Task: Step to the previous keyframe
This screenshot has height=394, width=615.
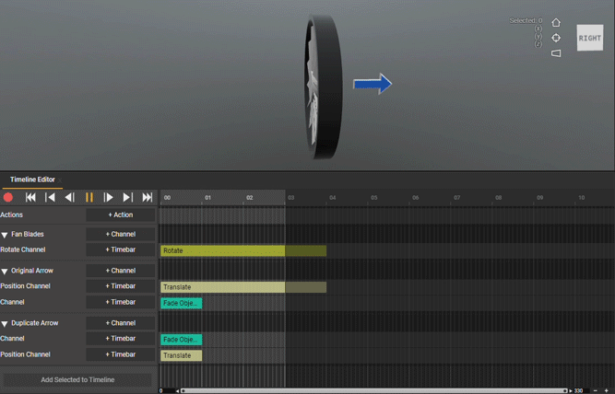Action: pos(50,197)
